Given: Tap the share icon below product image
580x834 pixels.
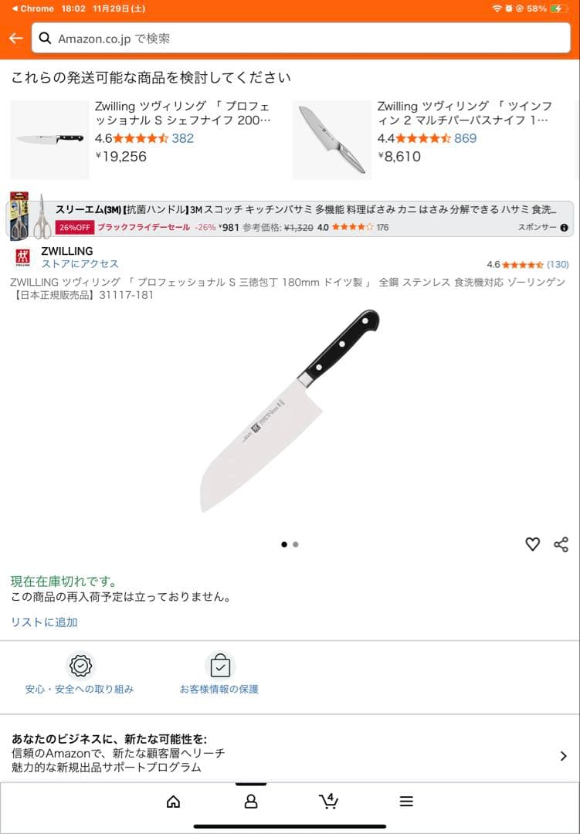Looking at the screenshot, I should pyautogui.click(x=561, y=544).
